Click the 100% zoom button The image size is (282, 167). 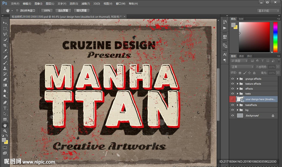click(47, 10)
